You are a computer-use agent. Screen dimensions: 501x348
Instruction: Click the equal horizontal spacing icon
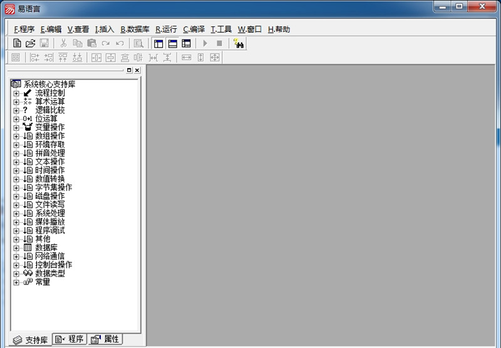(153, 58)
